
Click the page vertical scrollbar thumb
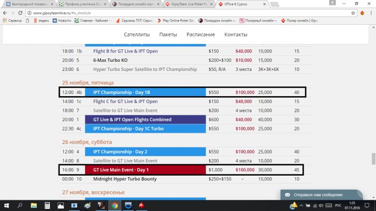[x=373, y=159]
